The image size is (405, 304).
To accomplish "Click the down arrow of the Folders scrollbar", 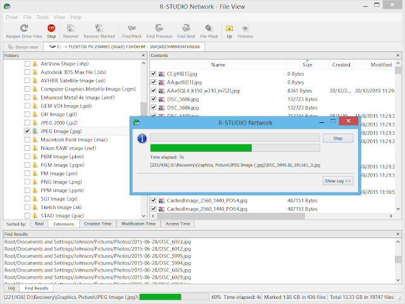I will click(144, 216).
